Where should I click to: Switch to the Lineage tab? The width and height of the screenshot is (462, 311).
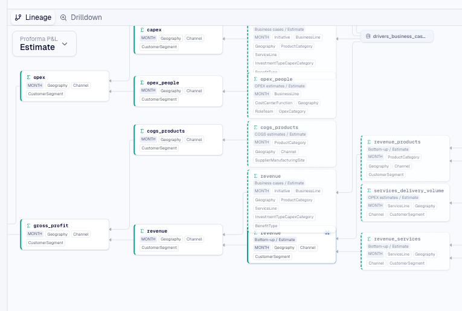33,17
